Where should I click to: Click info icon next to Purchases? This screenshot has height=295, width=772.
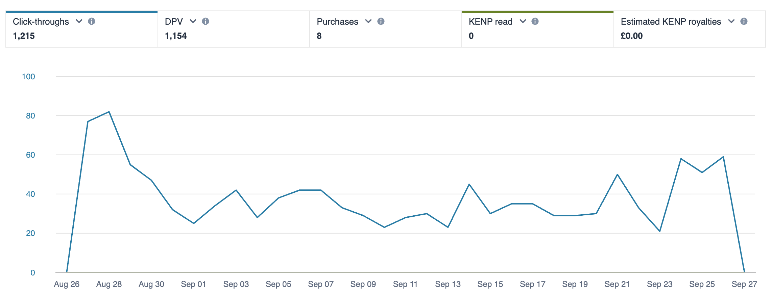coord(381,21)
